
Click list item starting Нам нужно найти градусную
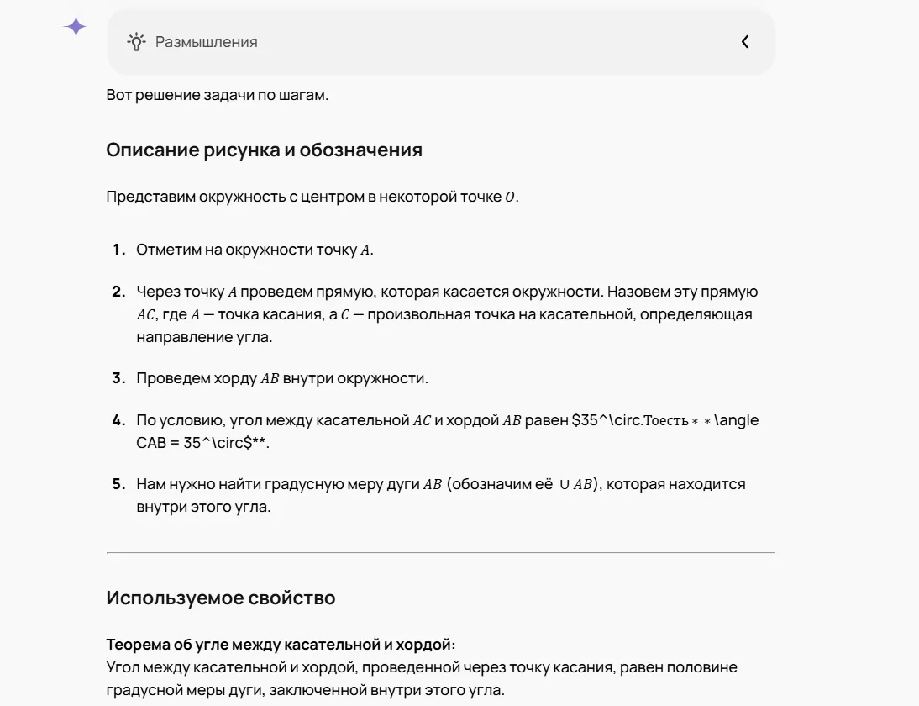(x=441, y=496)
